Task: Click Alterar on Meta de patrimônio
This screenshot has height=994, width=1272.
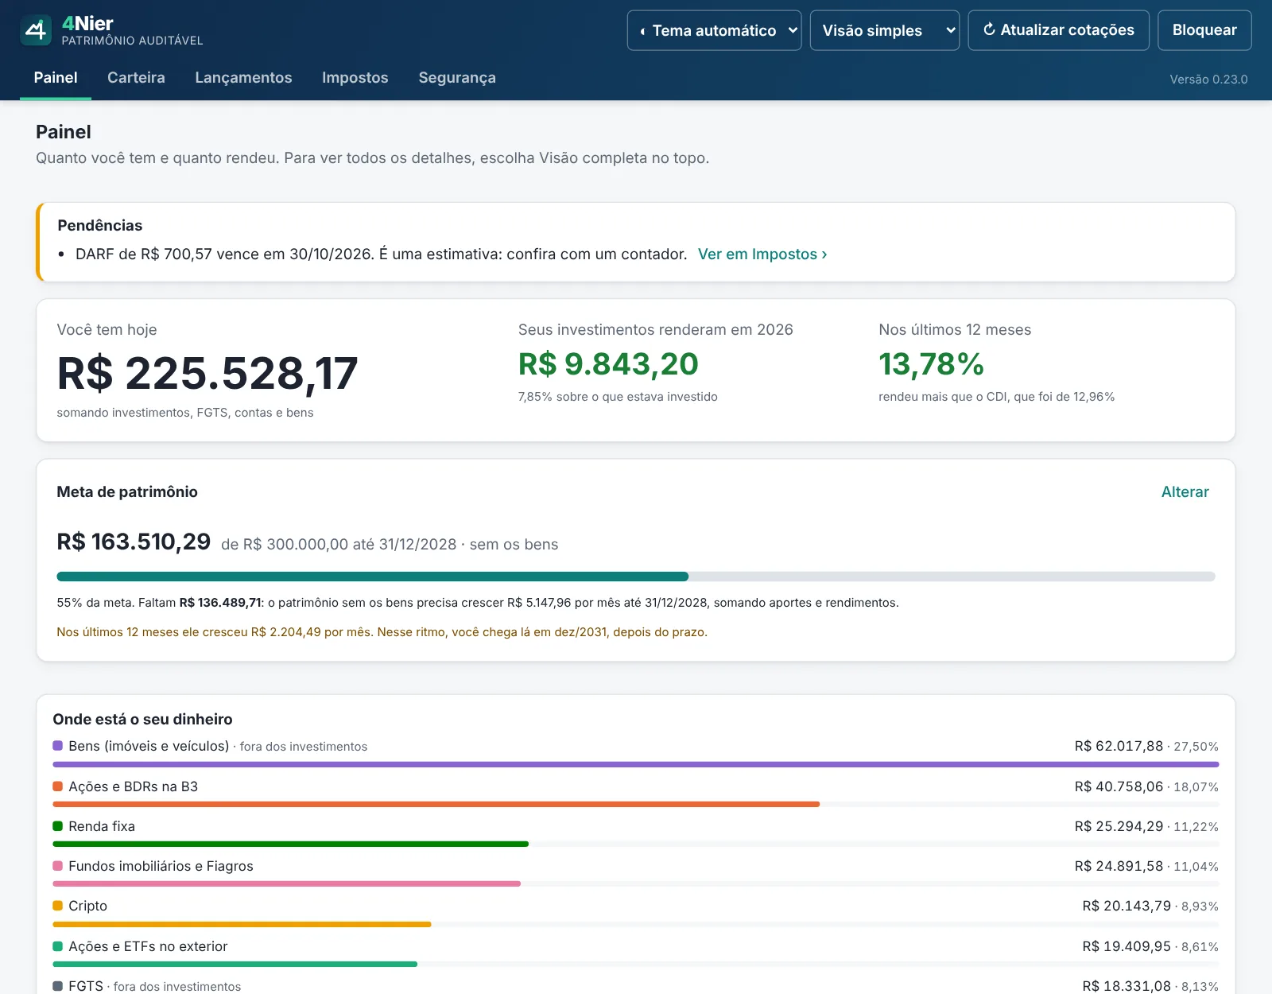Action: pos(1185,492)
